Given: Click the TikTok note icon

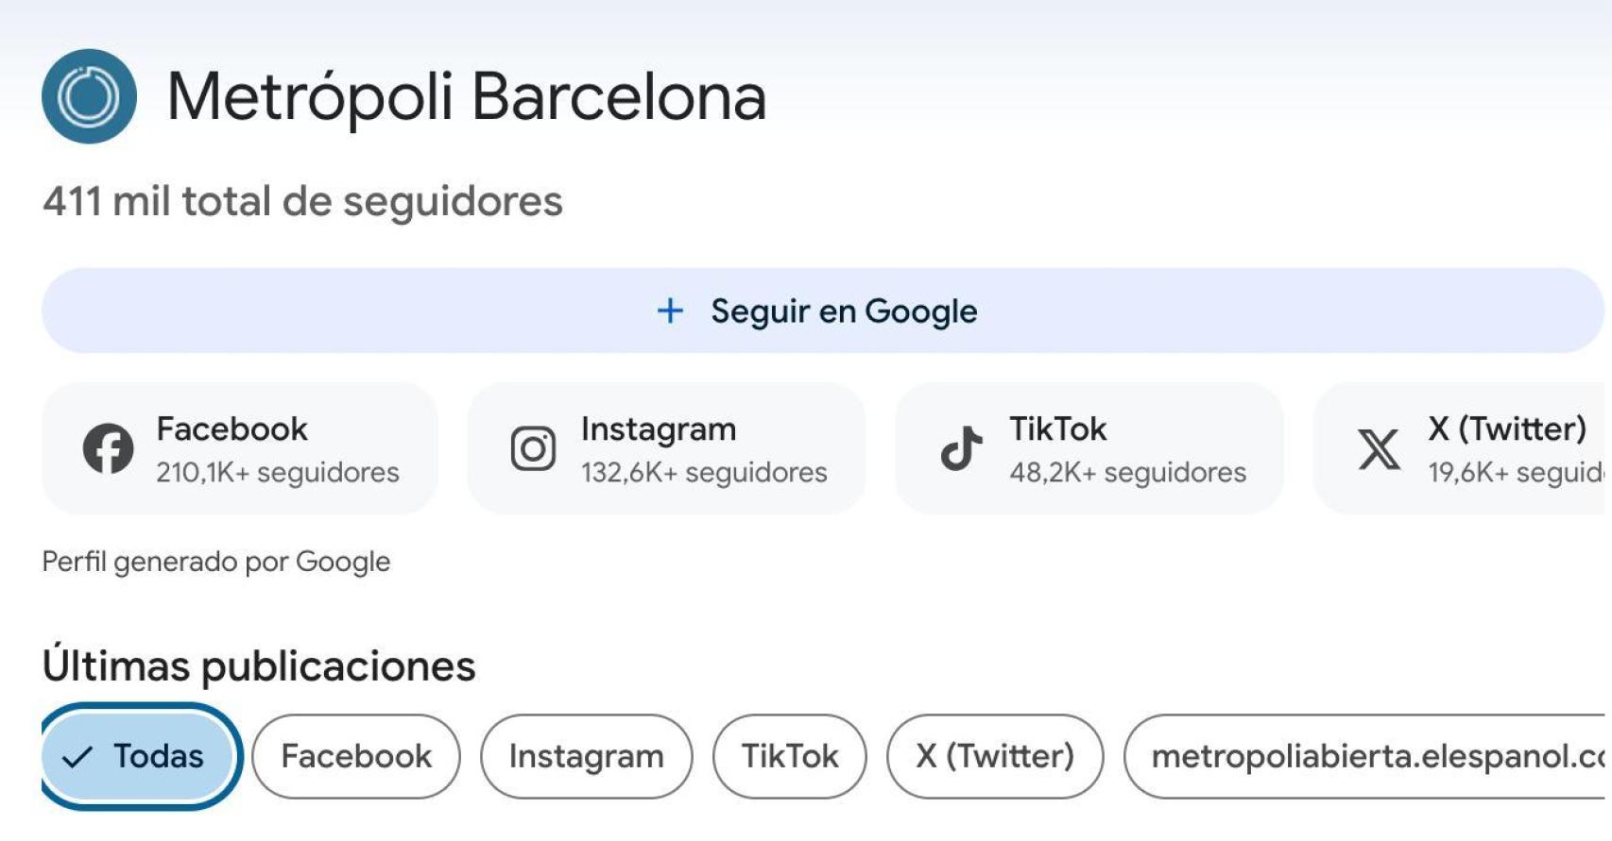Looking at the screenshot, I should click(x=960, y=449).
